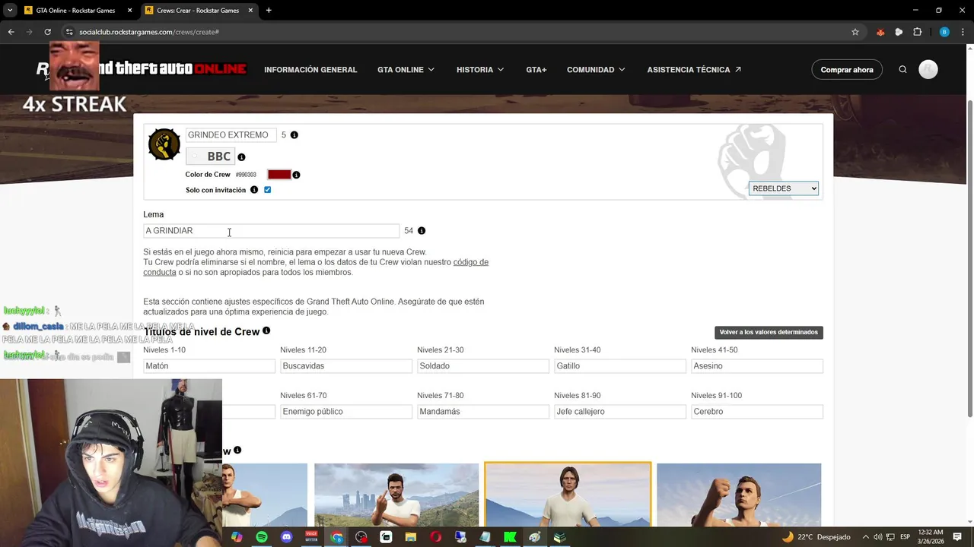Image resolution: width=974 pixels, height=547 pixels.
Task: Open the taskbar clock and date
Action: pos(931,537)
